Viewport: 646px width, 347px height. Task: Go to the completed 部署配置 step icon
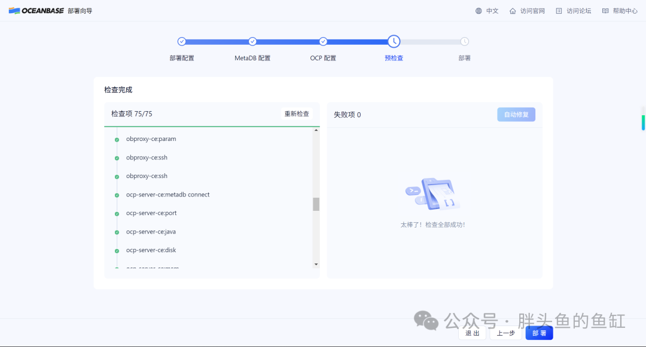(x=182, y=42)
